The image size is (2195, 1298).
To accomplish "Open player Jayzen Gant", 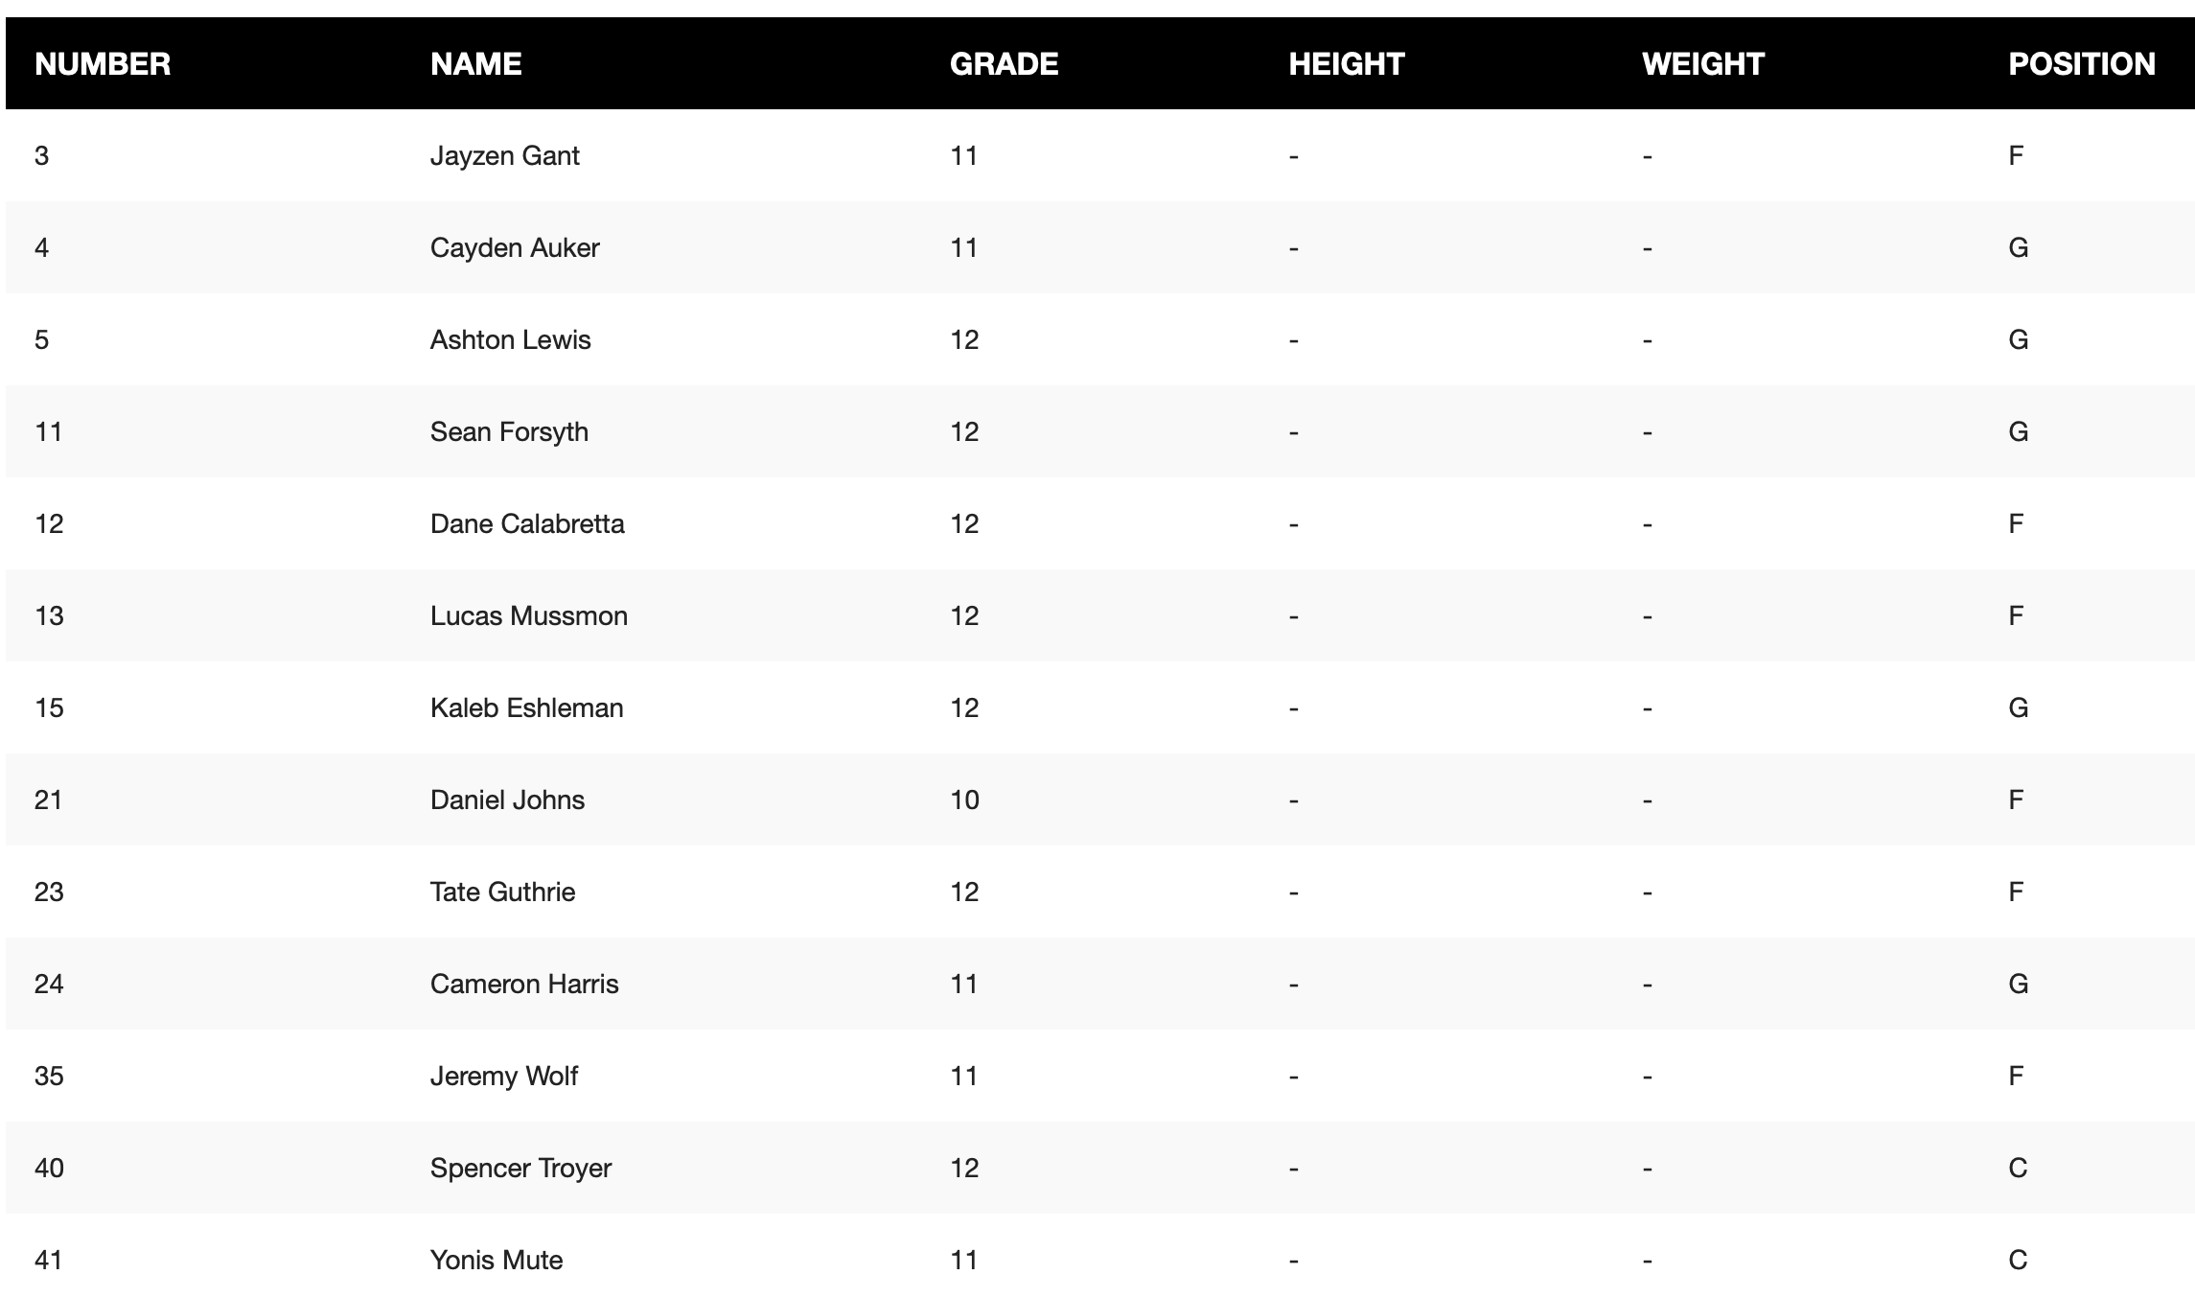I will point(504,156).
